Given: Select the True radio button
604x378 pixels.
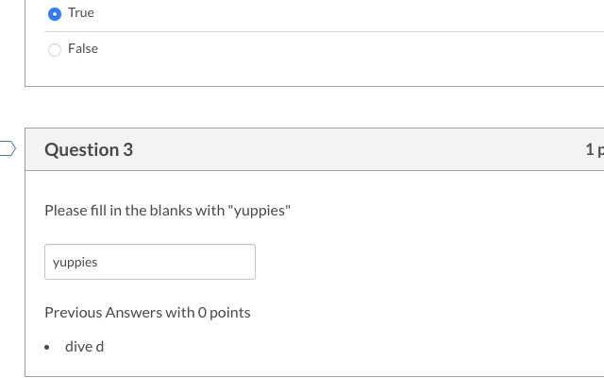Looking at the screenshot, I should click(x=55, y=14).
